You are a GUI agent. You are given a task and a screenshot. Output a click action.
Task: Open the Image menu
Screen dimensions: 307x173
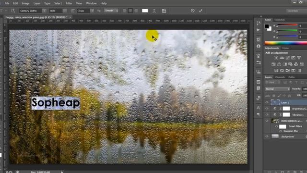(x=25, y=3)
